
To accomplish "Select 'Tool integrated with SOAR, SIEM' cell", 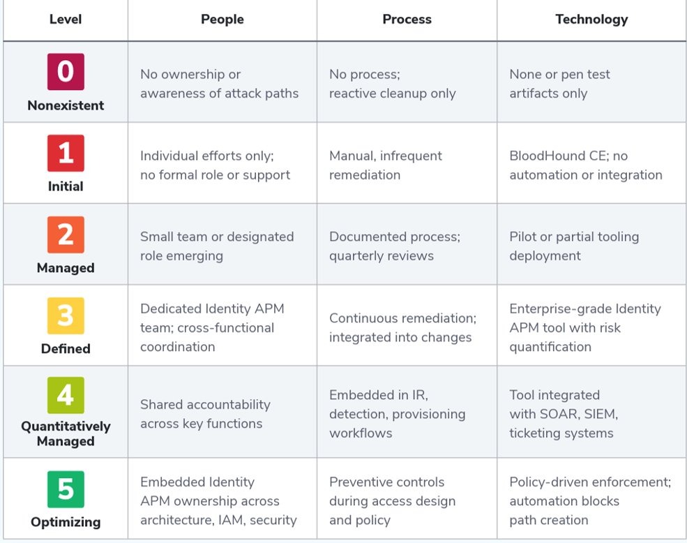I will 564,414.
